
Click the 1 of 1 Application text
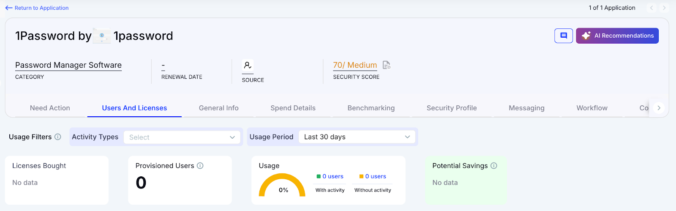coord(612,8)
